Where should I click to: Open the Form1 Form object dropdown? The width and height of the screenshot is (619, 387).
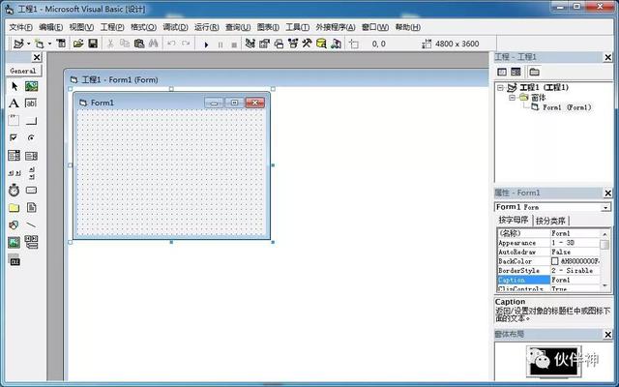(605, 207)
